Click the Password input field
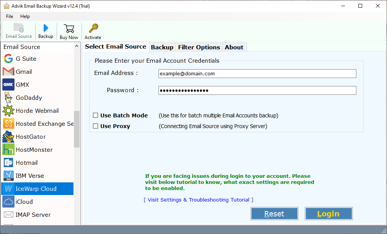This screenshot has width=387, height=234. pos(257,91)
